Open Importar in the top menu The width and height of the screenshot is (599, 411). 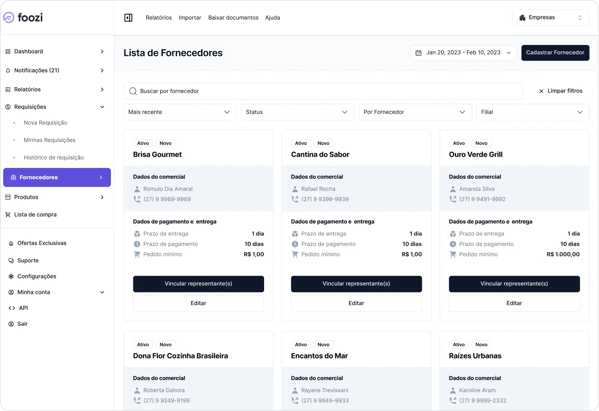pos(190,18)
